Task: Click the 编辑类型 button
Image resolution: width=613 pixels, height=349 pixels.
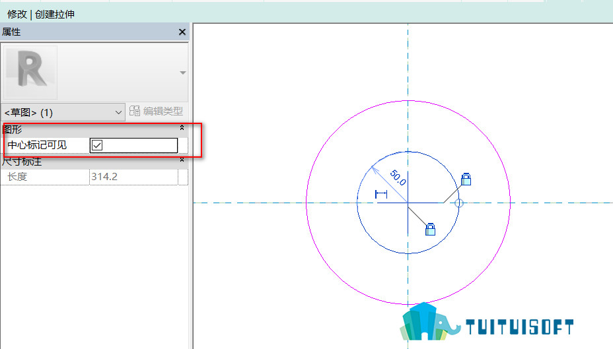Action: (156, 111)
